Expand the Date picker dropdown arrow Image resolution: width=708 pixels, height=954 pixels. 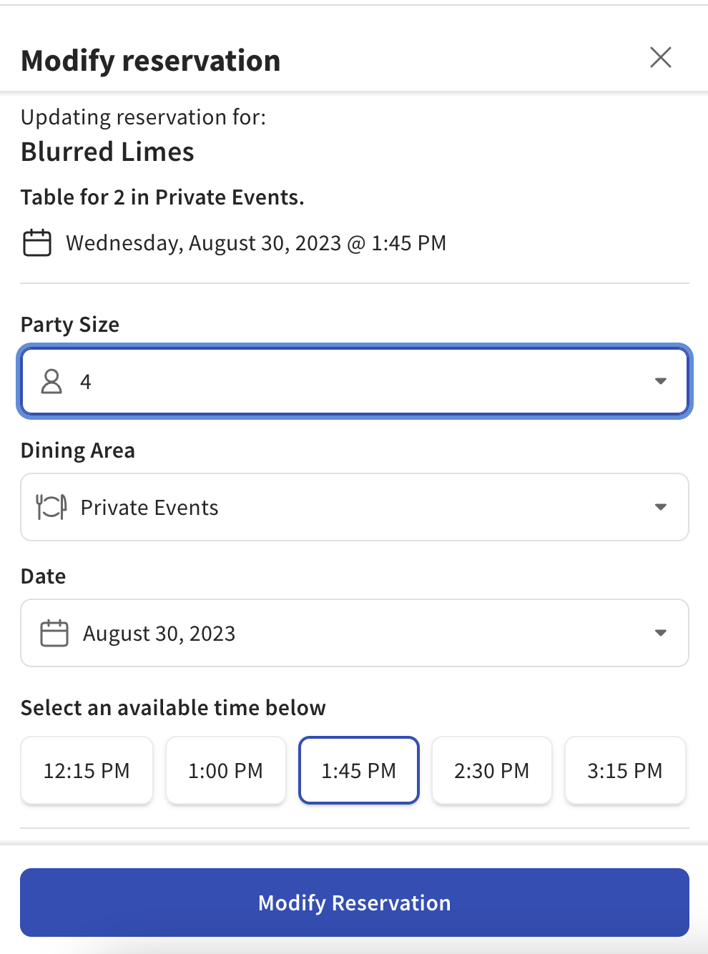pos(660,633)
